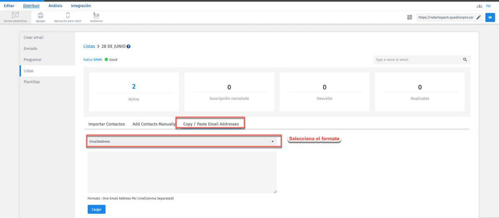Click the Activo count of 2
Image resolution: width=499 pixels, height=218 pixels.
tap(133, 87)
